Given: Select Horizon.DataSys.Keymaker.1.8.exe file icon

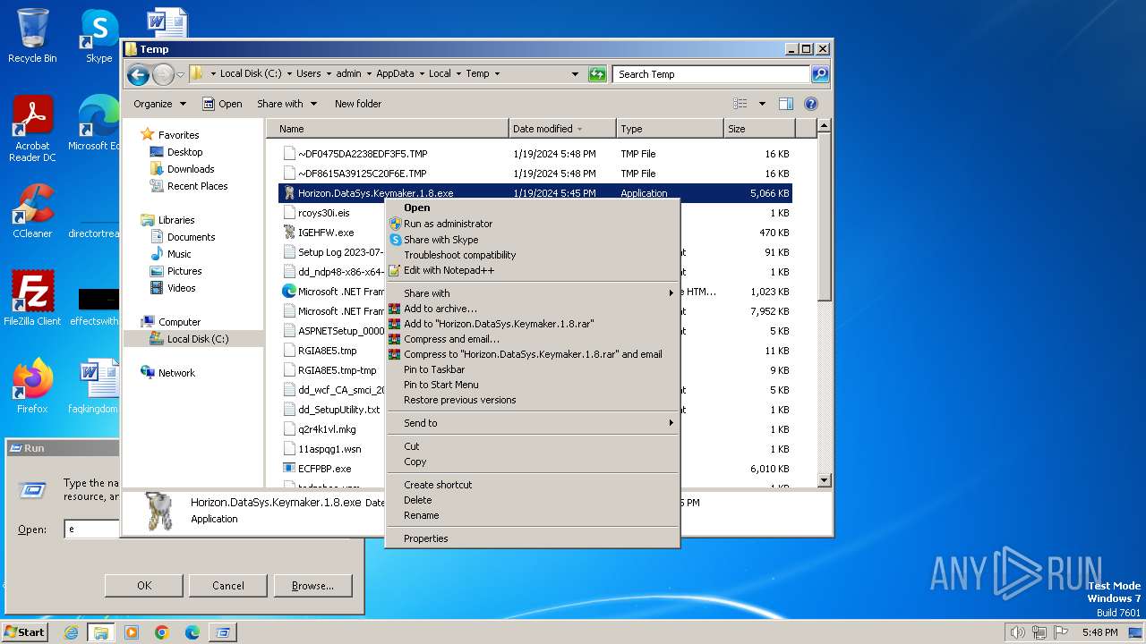Looking at the screenshot, I should point(289,193).
